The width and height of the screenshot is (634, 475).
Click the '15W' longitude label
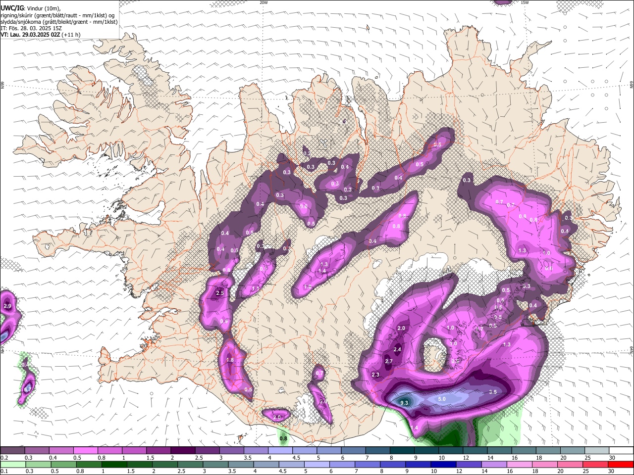525,2
